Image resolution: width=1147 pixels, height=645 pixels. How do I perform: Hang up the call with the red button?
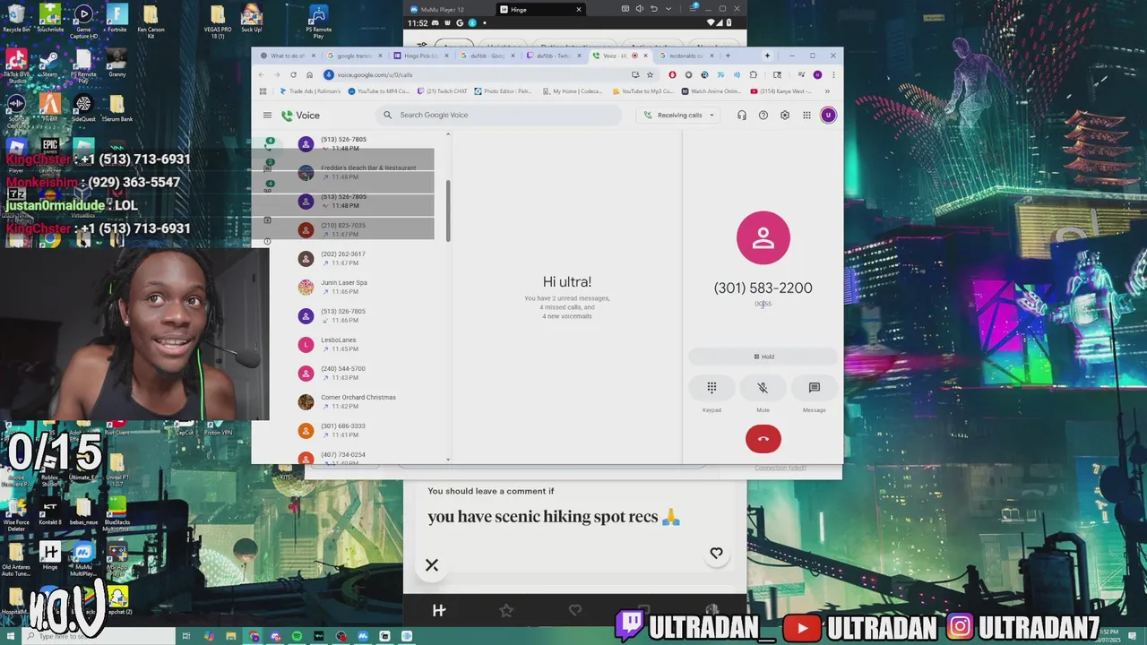click(763, 438)
